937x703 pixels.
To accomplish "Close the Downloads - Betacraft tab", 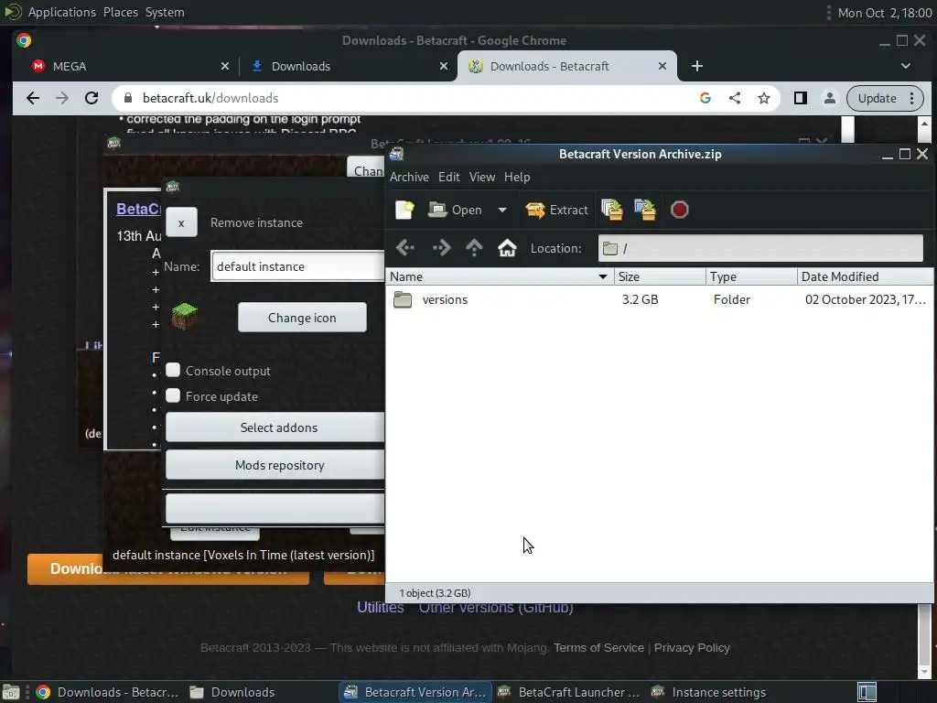I will click(x=662, y=66).
